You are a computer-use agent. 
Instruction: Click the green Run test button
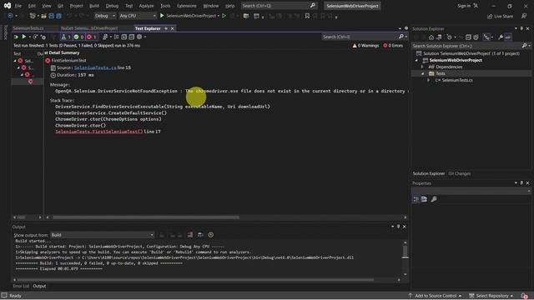(x=24, y=37)
